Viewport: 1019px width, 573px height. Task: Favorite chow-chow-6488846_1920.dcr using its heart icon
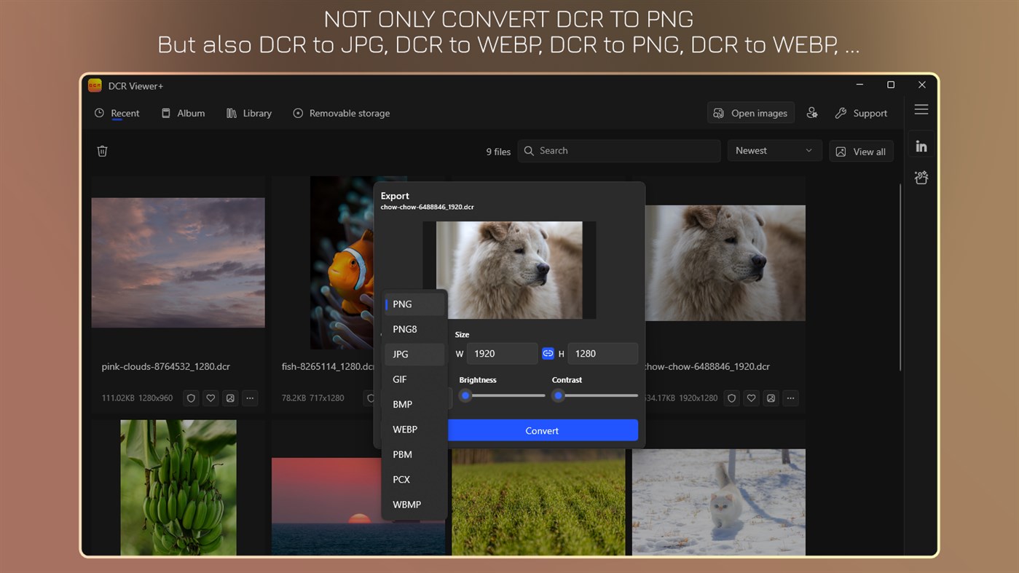[751, 398]
